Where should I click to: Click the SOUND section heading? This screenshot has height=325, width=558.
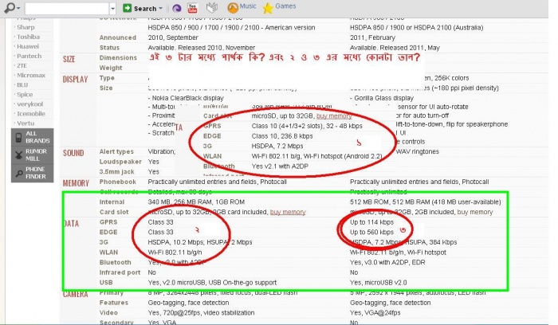(x=73, y=153)
